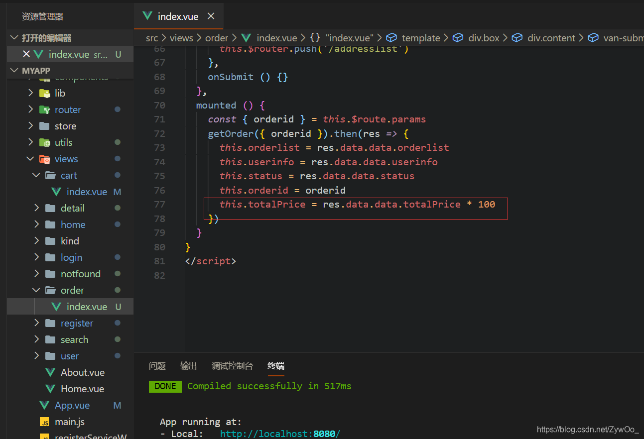Image resolution: width=644 pixels, height=439 pixels.
Task: Open index.vue under order folder
Action: pyautogui.click(x=87, y=307)
